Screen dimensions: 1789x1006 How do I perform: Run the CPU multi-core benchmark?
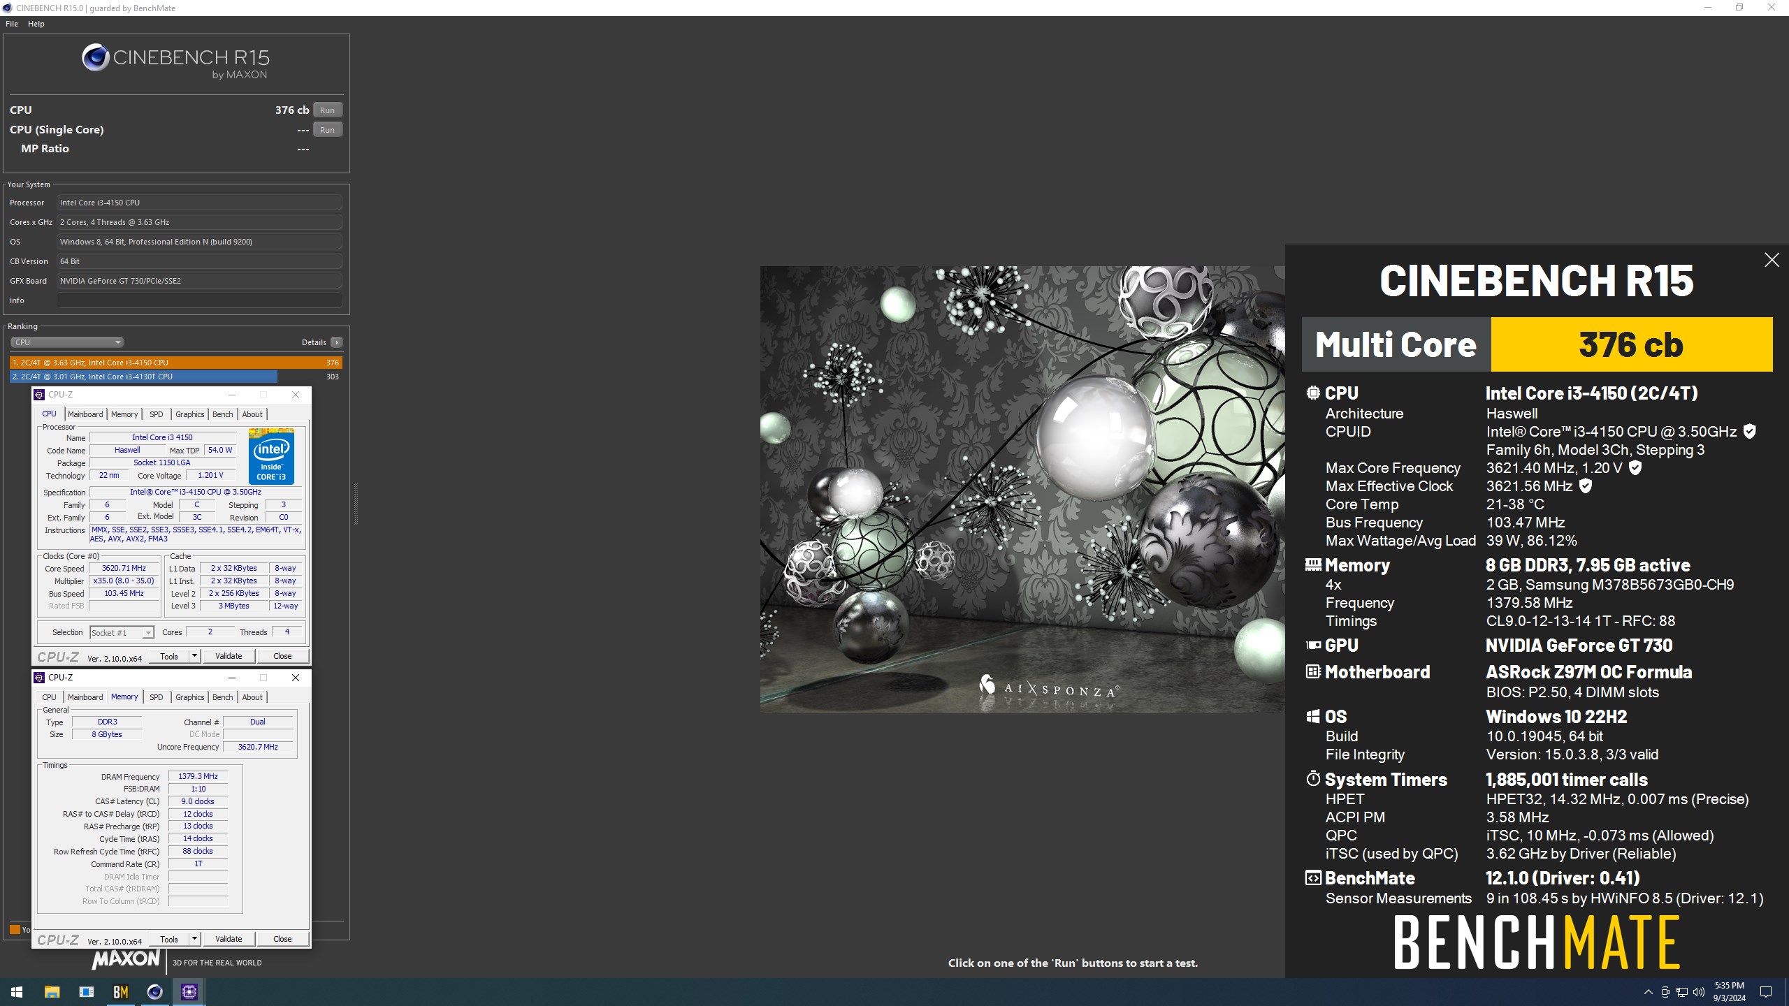click(327, 110)
